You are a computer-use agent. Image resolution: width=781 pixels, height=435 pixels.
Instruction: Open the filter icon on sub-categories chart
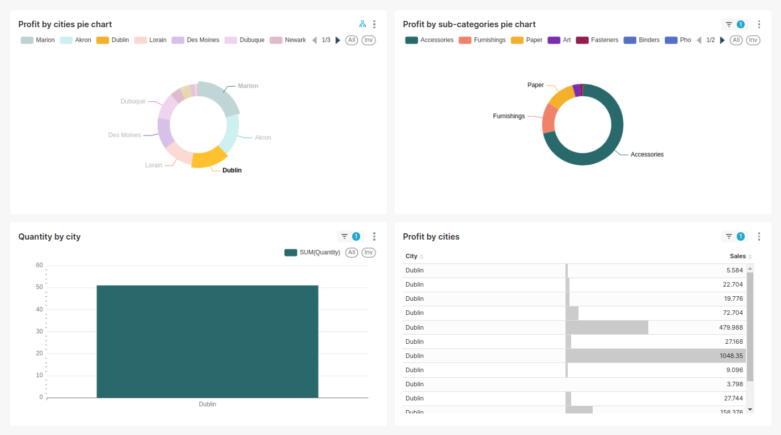(x=728, y=24)
